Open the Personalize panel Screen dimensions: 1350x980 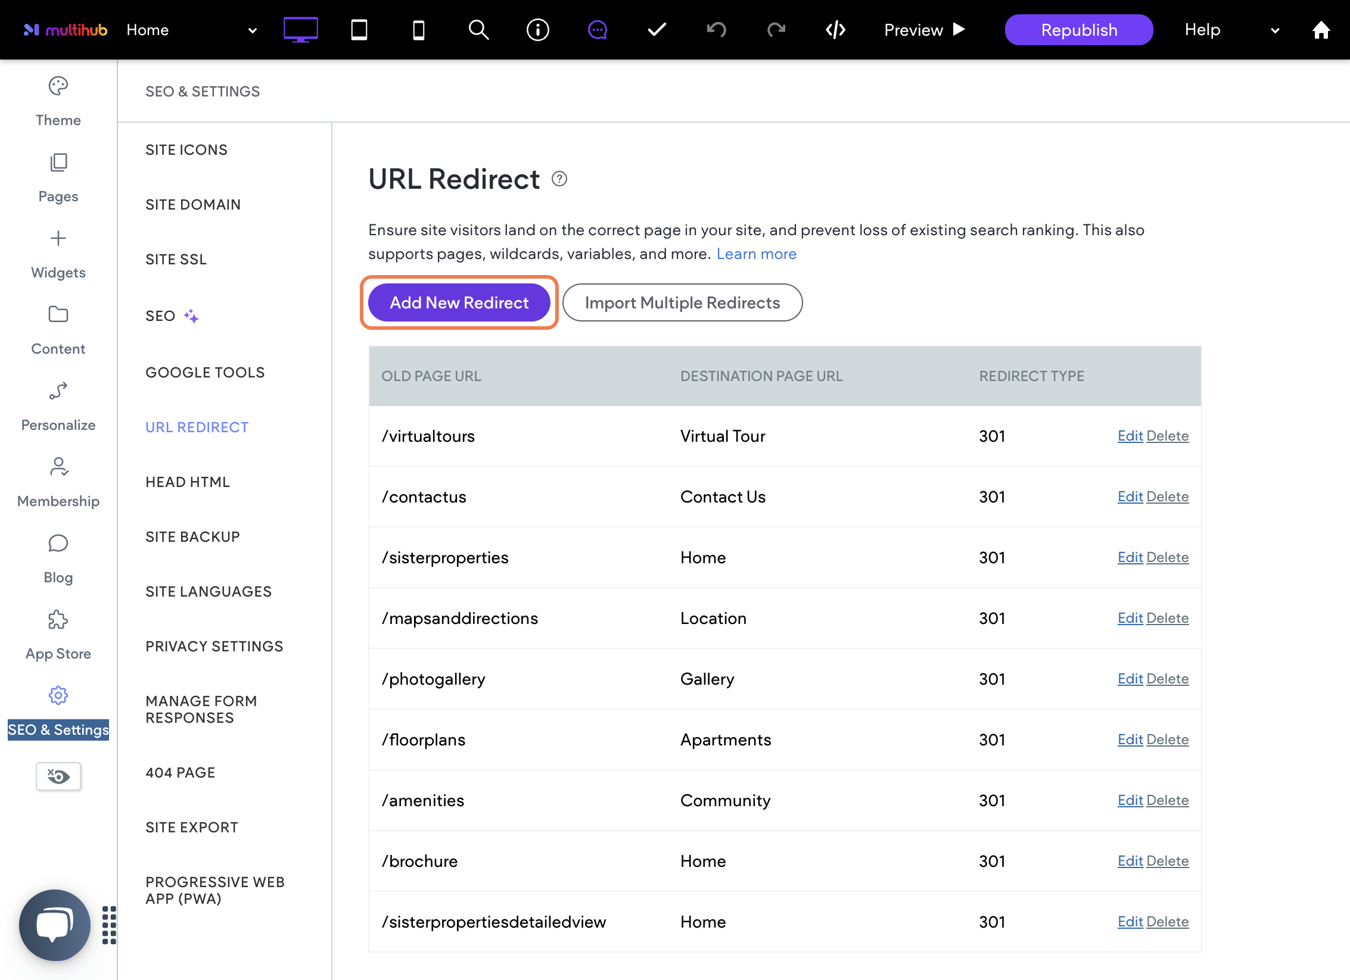point(58,407)
